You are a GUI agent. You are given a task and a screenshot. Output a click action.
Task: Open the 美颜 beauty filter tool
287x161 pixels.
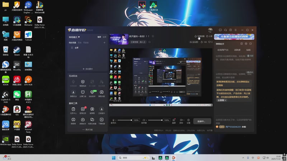tap(174, 121)
